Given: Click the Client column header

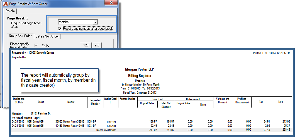Looking at the screenshot, I should pos(41,102).
